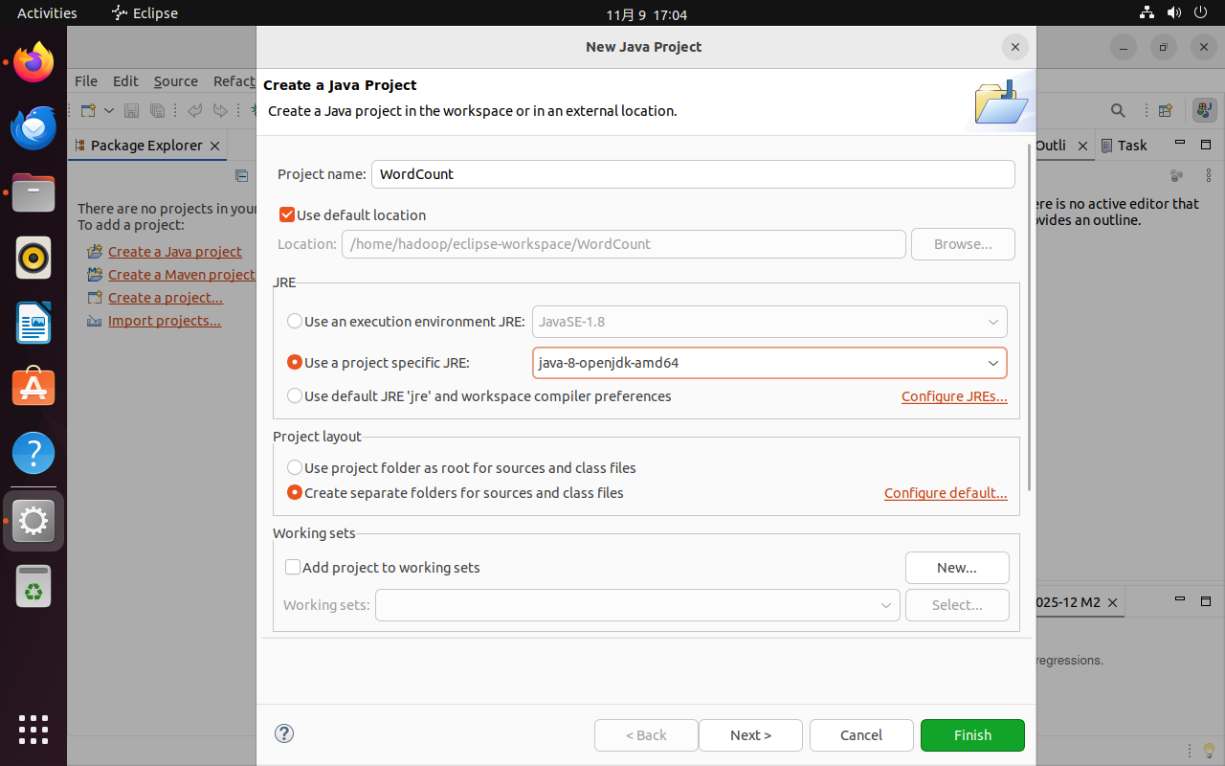Viewport: 1225px width, 766px height.
Task: Open Firefox from the dock
Action: pos(33,62)
